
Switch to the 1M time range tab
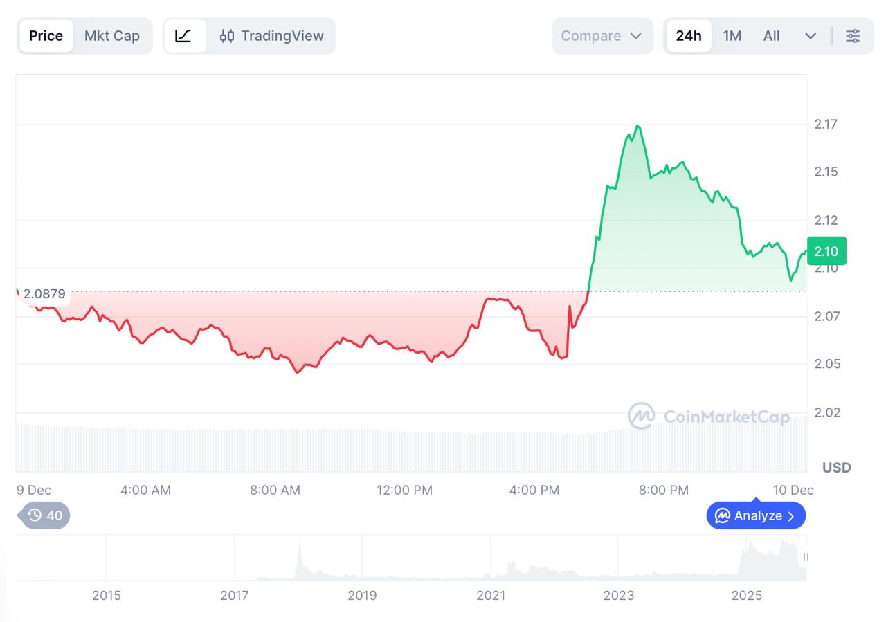732,35
